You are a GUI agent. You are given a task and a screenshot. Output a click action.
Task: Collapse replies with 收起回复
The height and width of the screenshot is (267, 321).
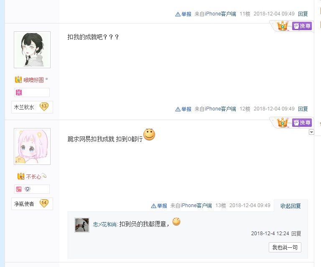point(290,206)
